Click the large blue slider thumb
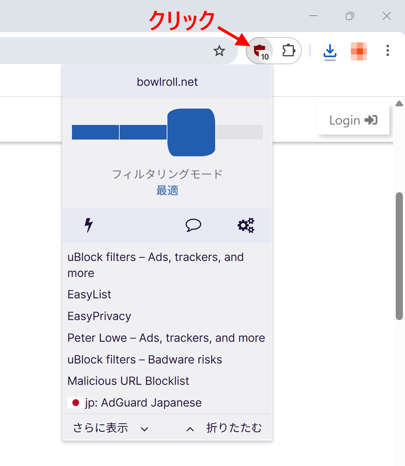405x466 pixels. [x=191, y=132]
